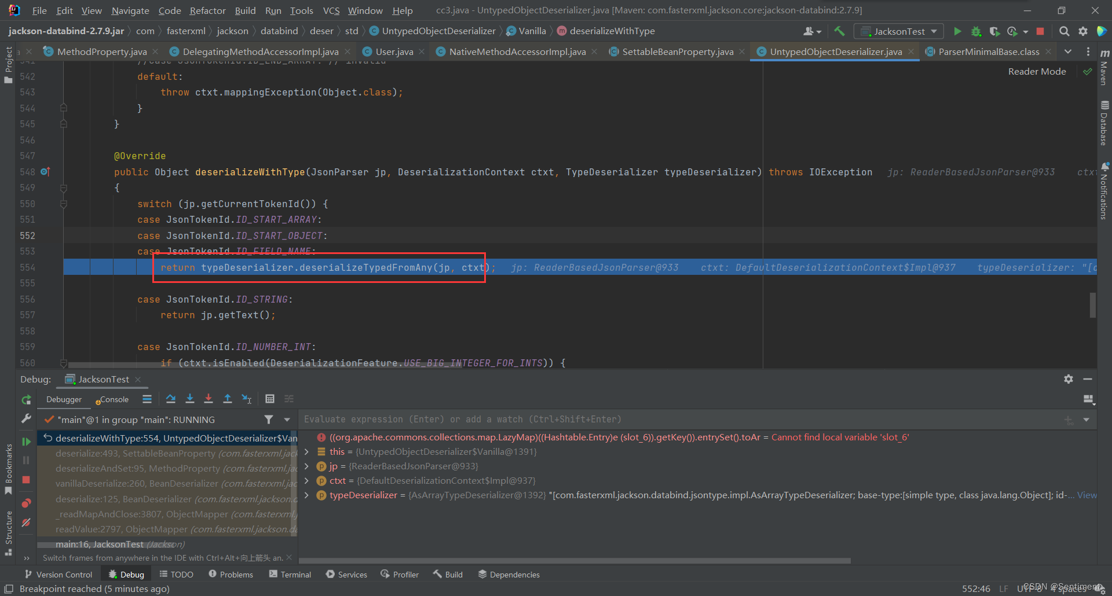Open the Refactor menu

tap(207, 10)
